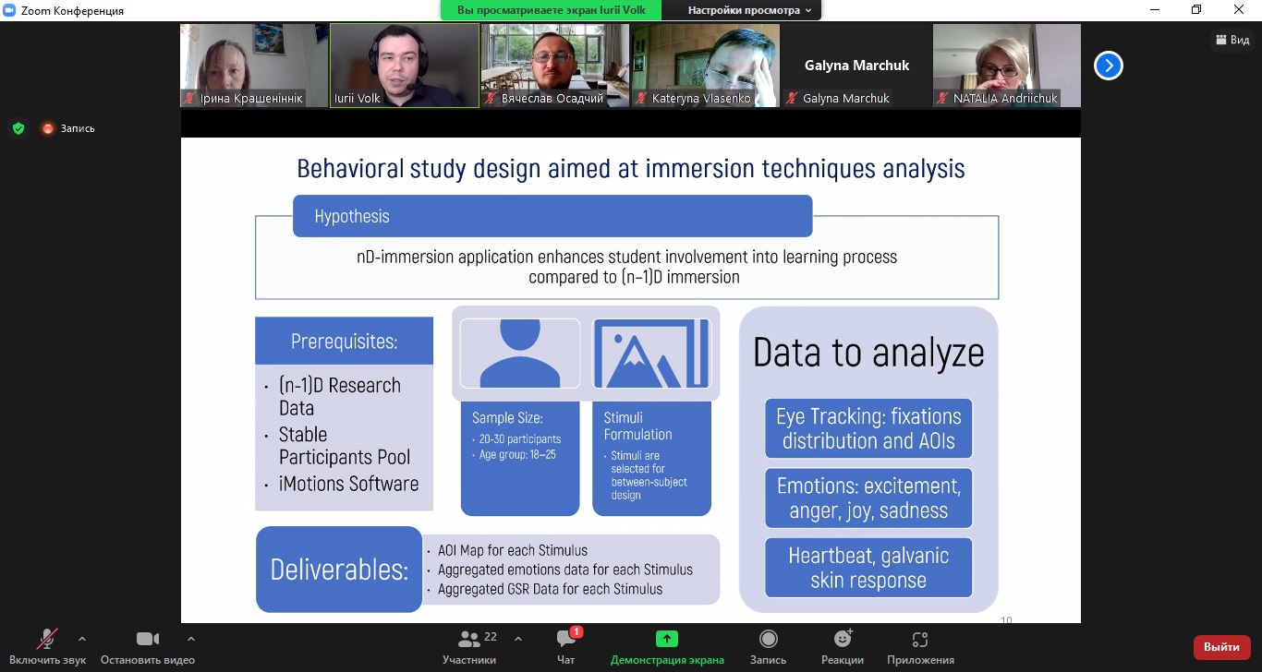Open the Вид view layout menu
1262x672 pixels.
1232,40
